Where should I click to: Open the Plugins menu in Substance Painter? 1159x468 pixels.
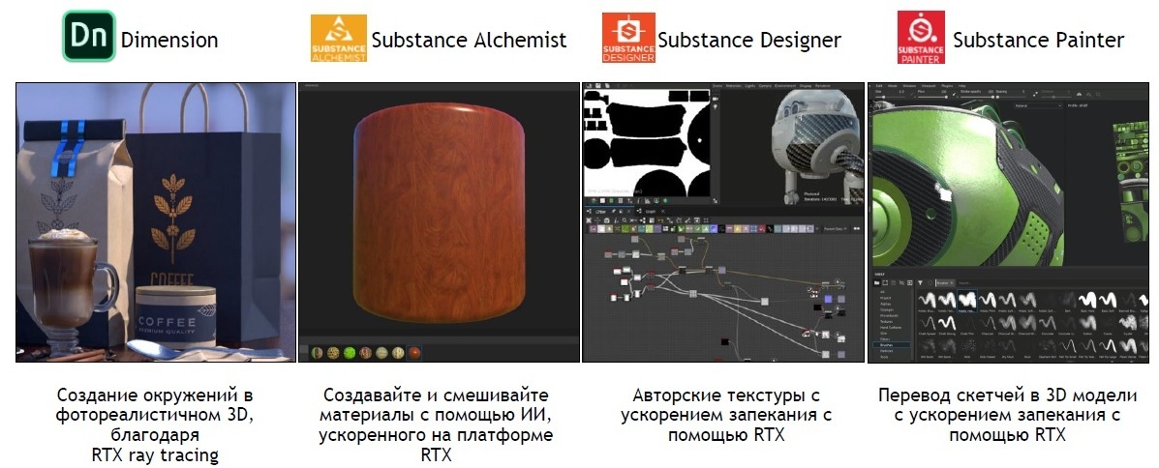pyautogui.click(x=947, y=86)
